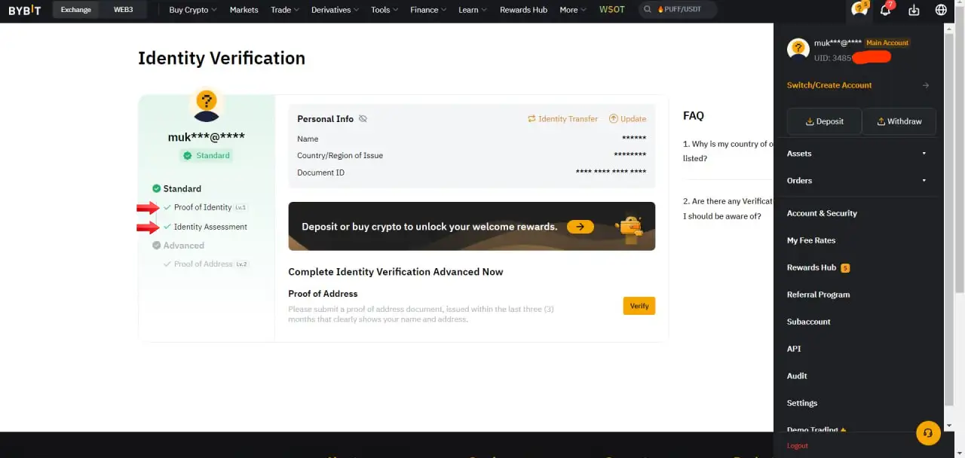
Task: Click the green Standard badge
Action: coord(206,155)
